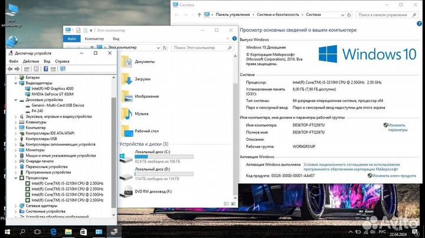Select Local Disk (D:) drive
The image size is (425, 238).
[156, 174]
